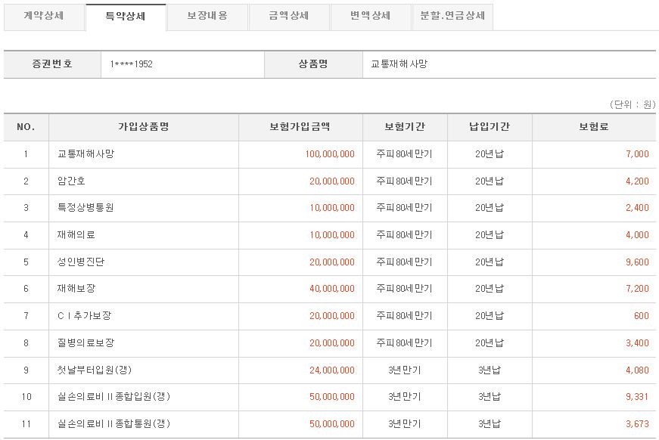
Task: Click the 7,200 premium value
Action: [638, 289]
